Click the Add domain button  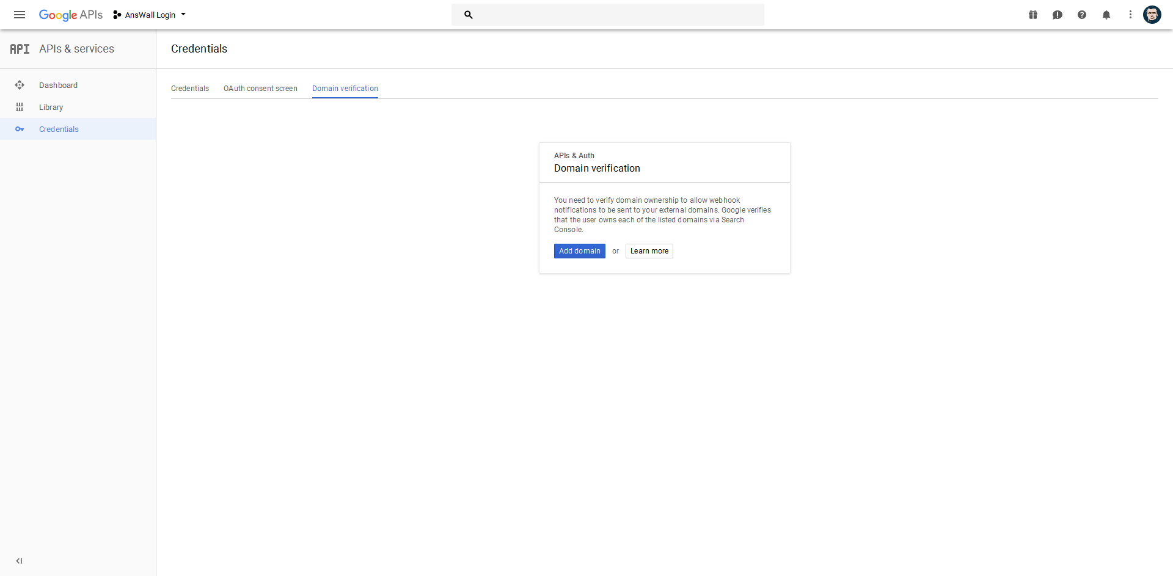tap(580, 251)
